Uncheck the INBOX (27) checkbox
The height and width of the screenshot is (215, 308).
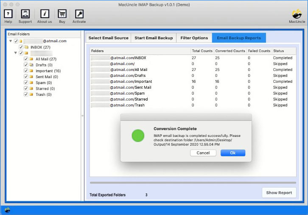[x=21, y=47]
